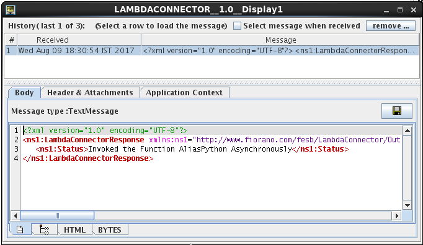The height and width of the screenshot is (245, 423).
Task: Click the ns1:LambdaConnectorResponse opening tag on line 2
Action: click(83, 140)
